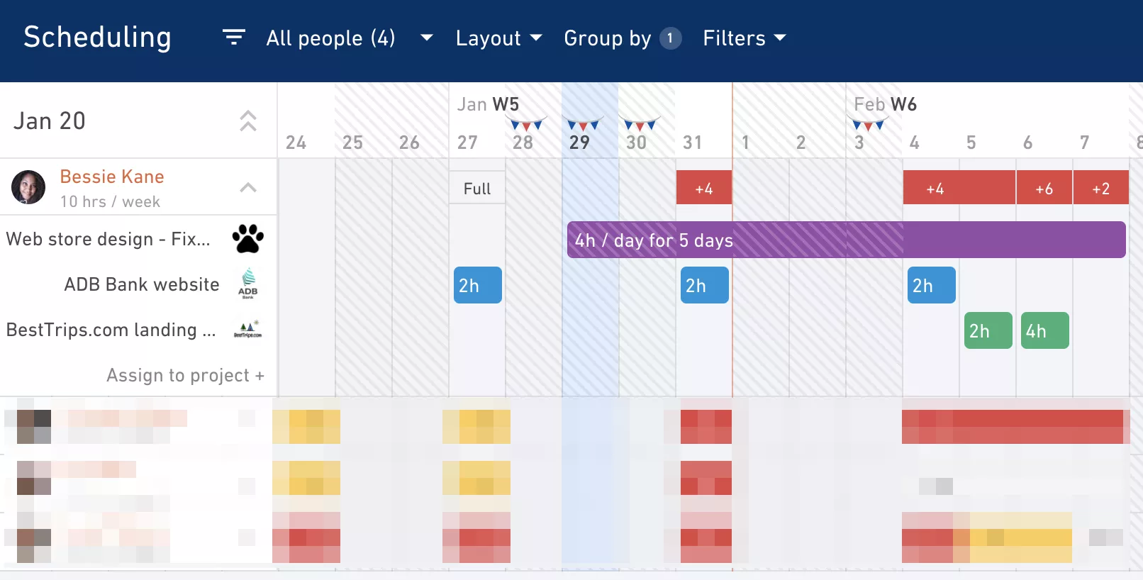This screenshot has height=580, width=1143.
Task: Click the bunting flags icon above day 30
Action: pos(640,124)
